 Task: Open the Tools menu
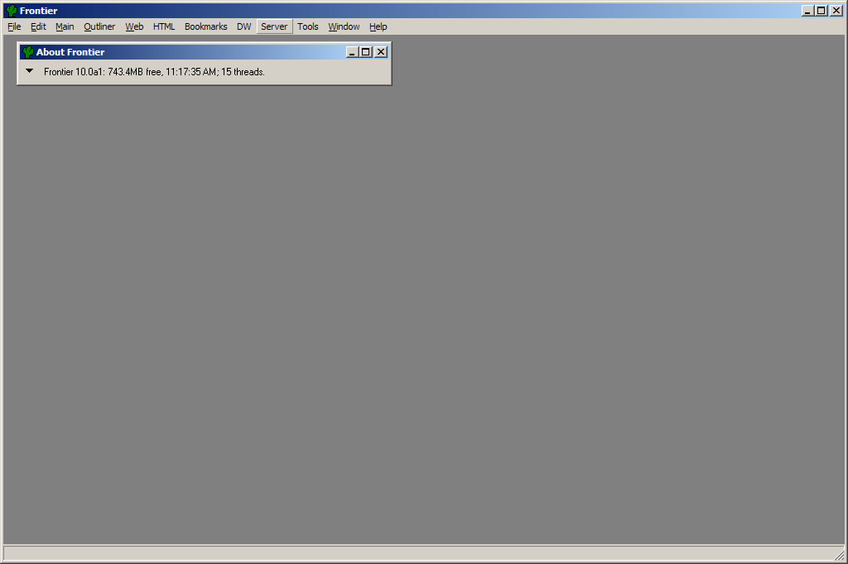[x=308, y=26]
